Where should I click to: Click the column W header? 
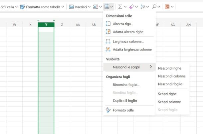tap(14, 25)
